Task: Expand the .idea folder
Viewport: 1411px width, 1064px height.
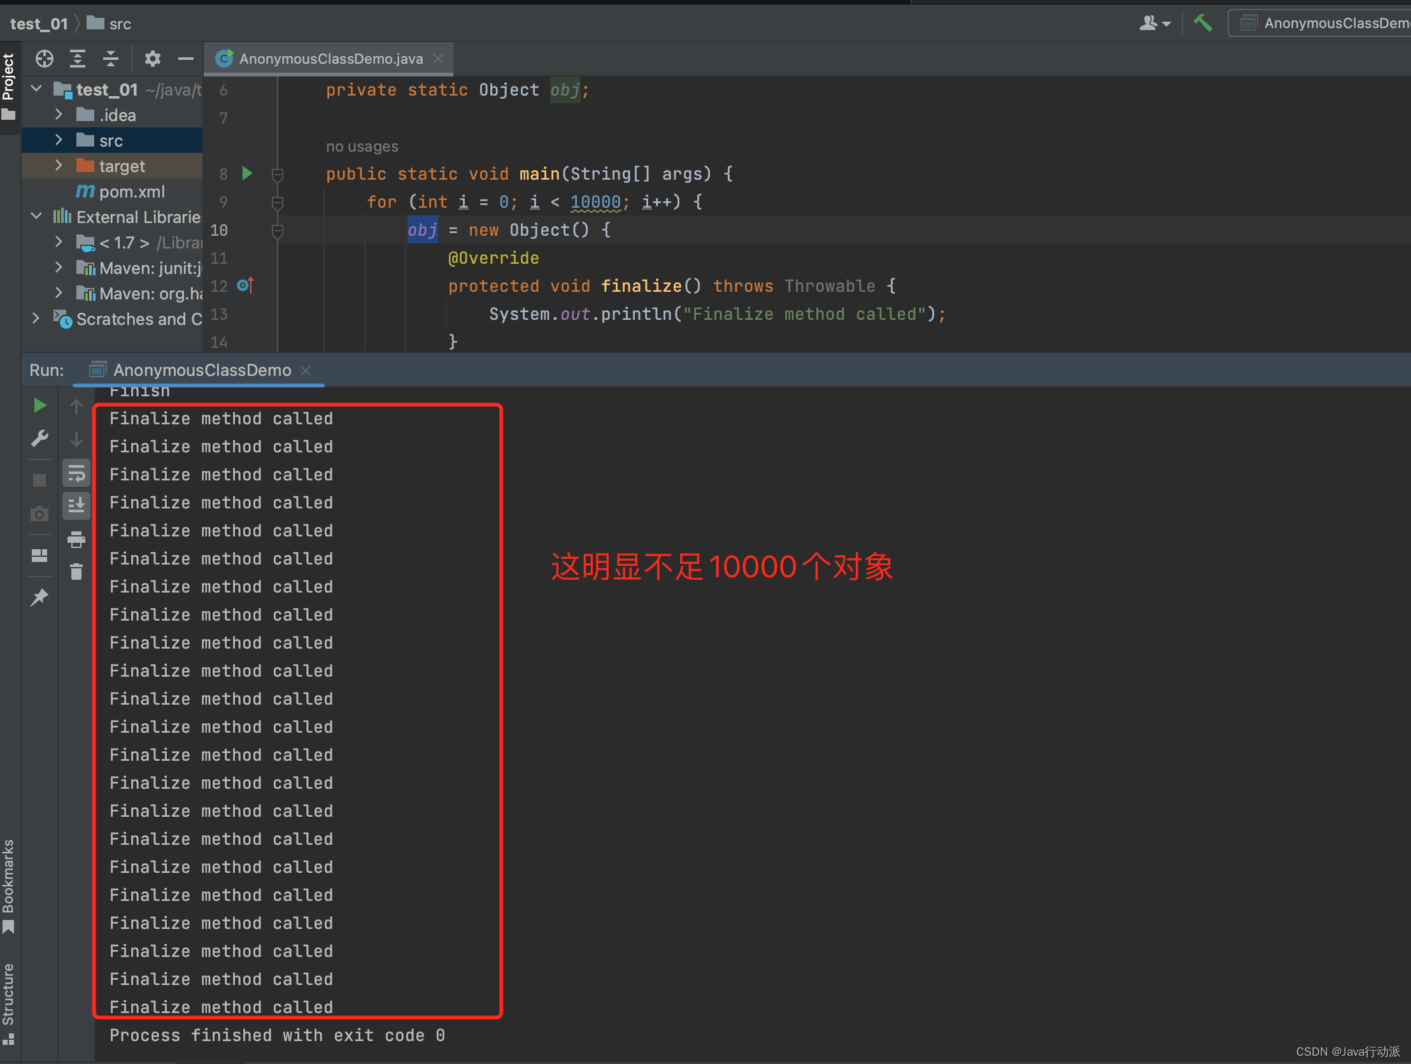Action: 59,114
